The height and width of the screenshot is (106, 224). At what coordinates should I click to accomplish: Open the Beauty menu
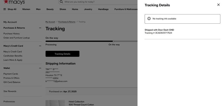coord(50,9)
